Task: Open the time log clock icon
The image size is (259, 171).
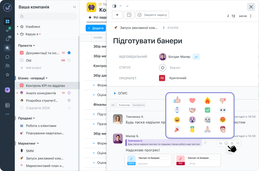Action: pyautogui.click(x=129, y=15)
